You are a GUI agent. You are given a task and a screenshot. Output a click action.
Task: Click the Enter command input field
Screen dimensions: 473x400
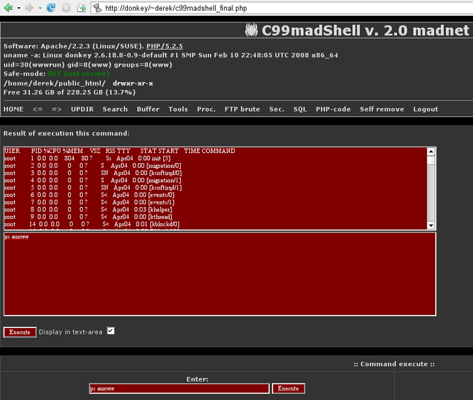[x=179, y=389]
